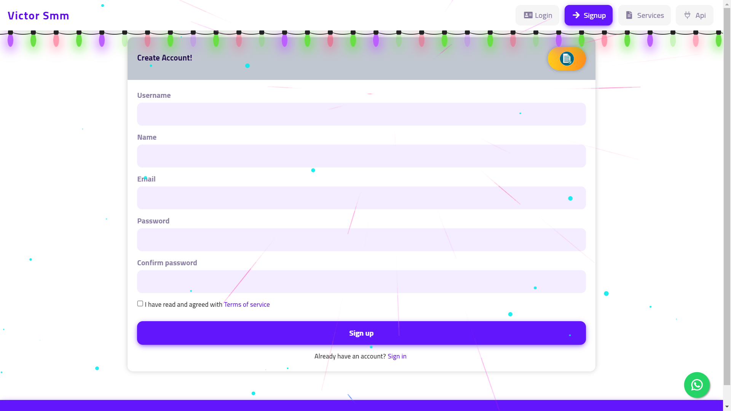Click the orange document badge icon
This screenshot has width=731, height=411.
point(567,59)
